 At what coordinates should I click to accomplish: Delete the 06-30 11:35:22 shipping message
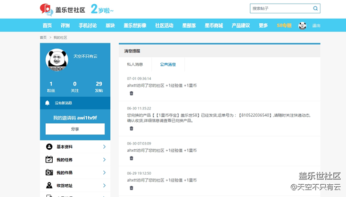[131, 129]
